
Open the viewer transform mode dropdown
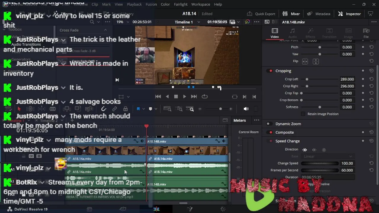[x=128, y=97]
